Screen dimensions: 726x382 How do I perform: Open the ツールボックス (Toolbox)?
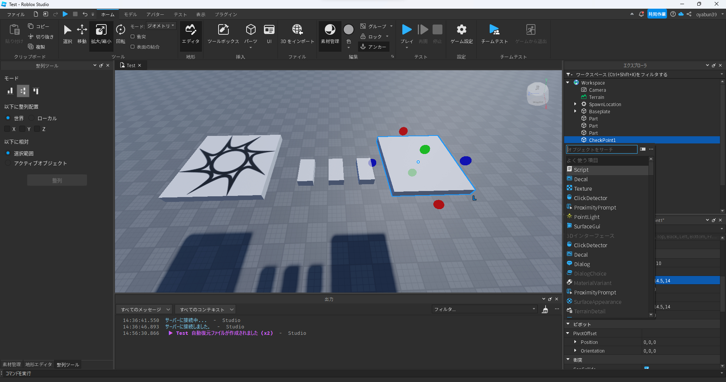tap(223, 34)
